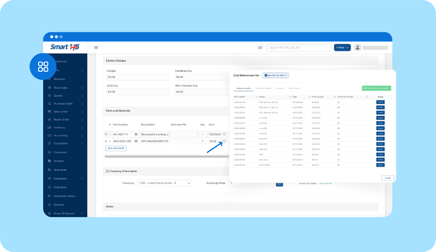436x252 pixels.
Task: Toggle the Main PN 45-0057-11 checkbox
Action: click(x=266, y=75)
